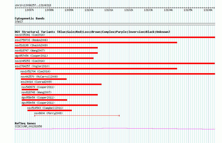
Task: Click the 13106k ruler mark
Action: pos(208,10)
